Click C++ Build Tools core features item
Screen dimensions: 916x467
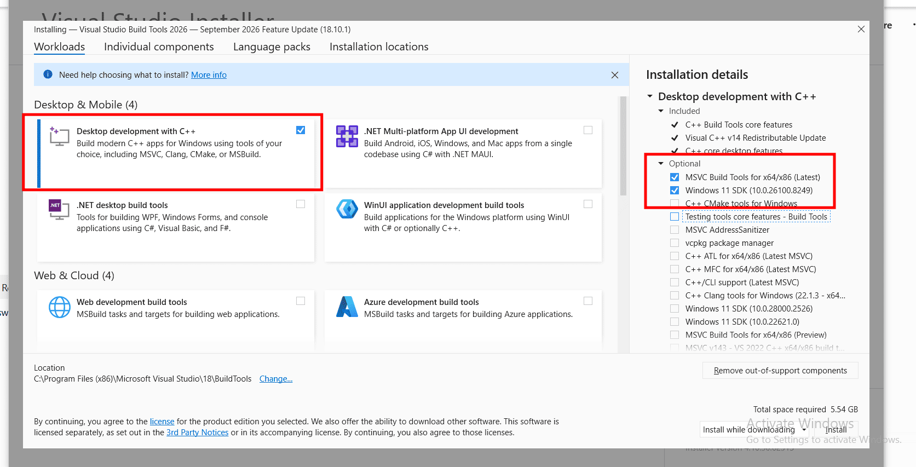739,125
